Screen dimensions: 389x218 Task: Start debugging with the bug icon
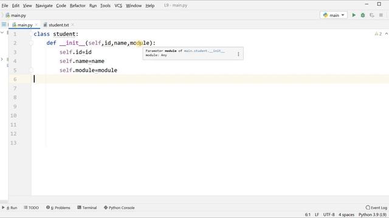[363, 15]
